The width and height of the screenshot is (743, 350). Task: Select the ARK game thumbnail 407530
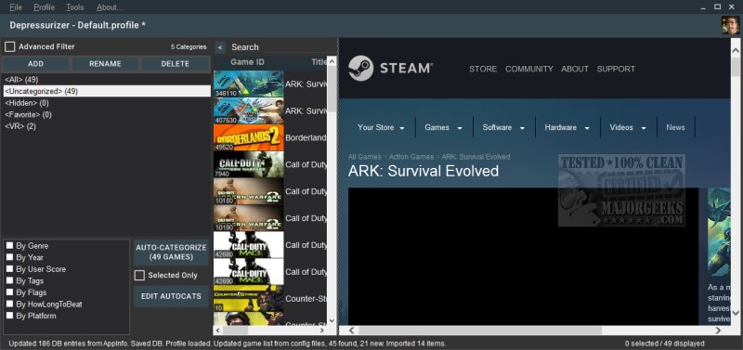(x=249, y=110)
